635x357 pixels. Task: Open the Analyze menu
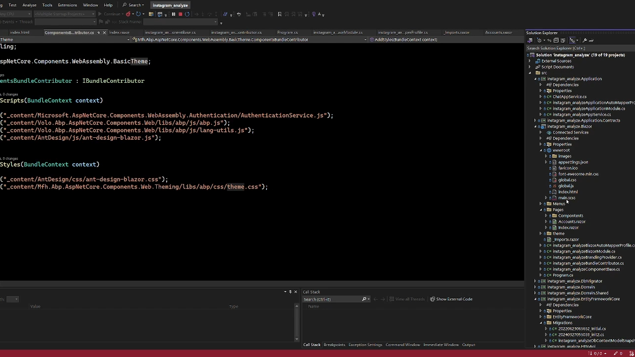(x=29, y=5)
